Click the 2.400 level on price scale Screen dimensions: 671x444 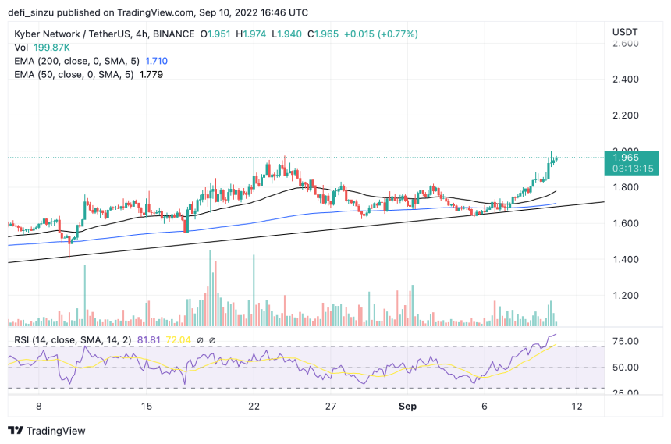tap(627, 80)
